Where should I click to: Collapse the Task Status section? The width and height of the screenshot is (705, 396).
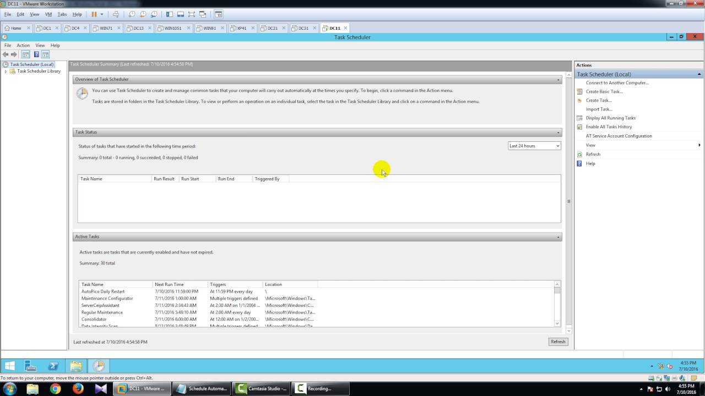pos(558,133)
